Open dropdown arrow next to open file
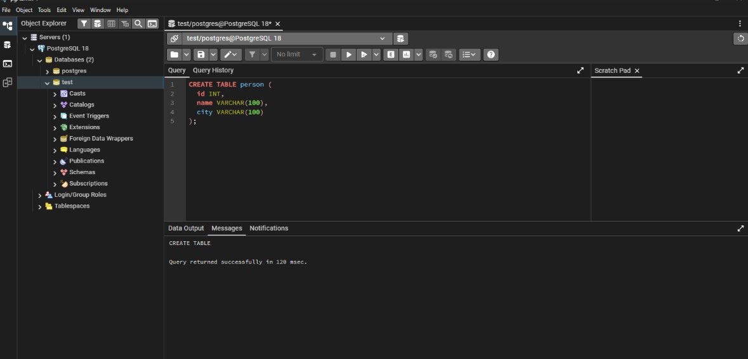748x359 pixels. [x=187, y=54]
